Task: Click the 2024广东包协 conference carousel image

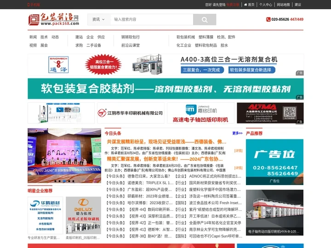Action: [64, 155]
